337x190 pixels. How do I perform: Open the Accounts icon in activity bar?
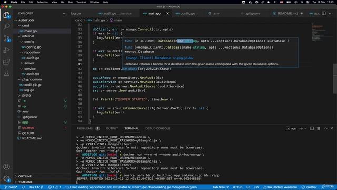click(6, 167)
